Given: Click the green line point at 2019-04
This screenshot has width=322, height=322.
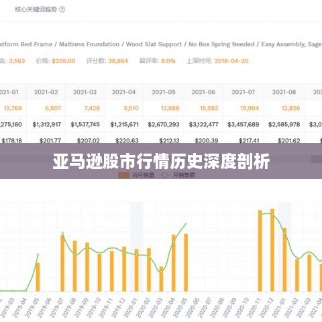Looking at the screenshot, I should pos(25,290).
